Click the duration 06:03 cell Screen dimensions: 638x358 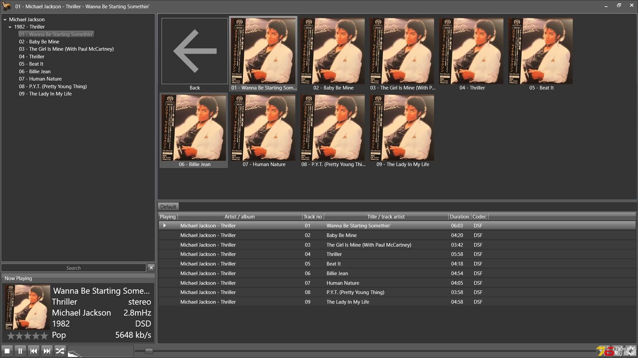tap(457, 225)
